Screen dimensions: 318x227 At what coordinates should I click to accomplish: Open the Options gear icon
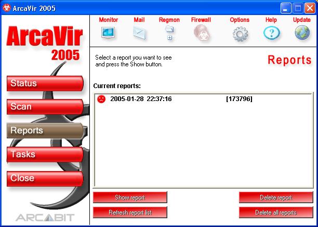(240, 34)
